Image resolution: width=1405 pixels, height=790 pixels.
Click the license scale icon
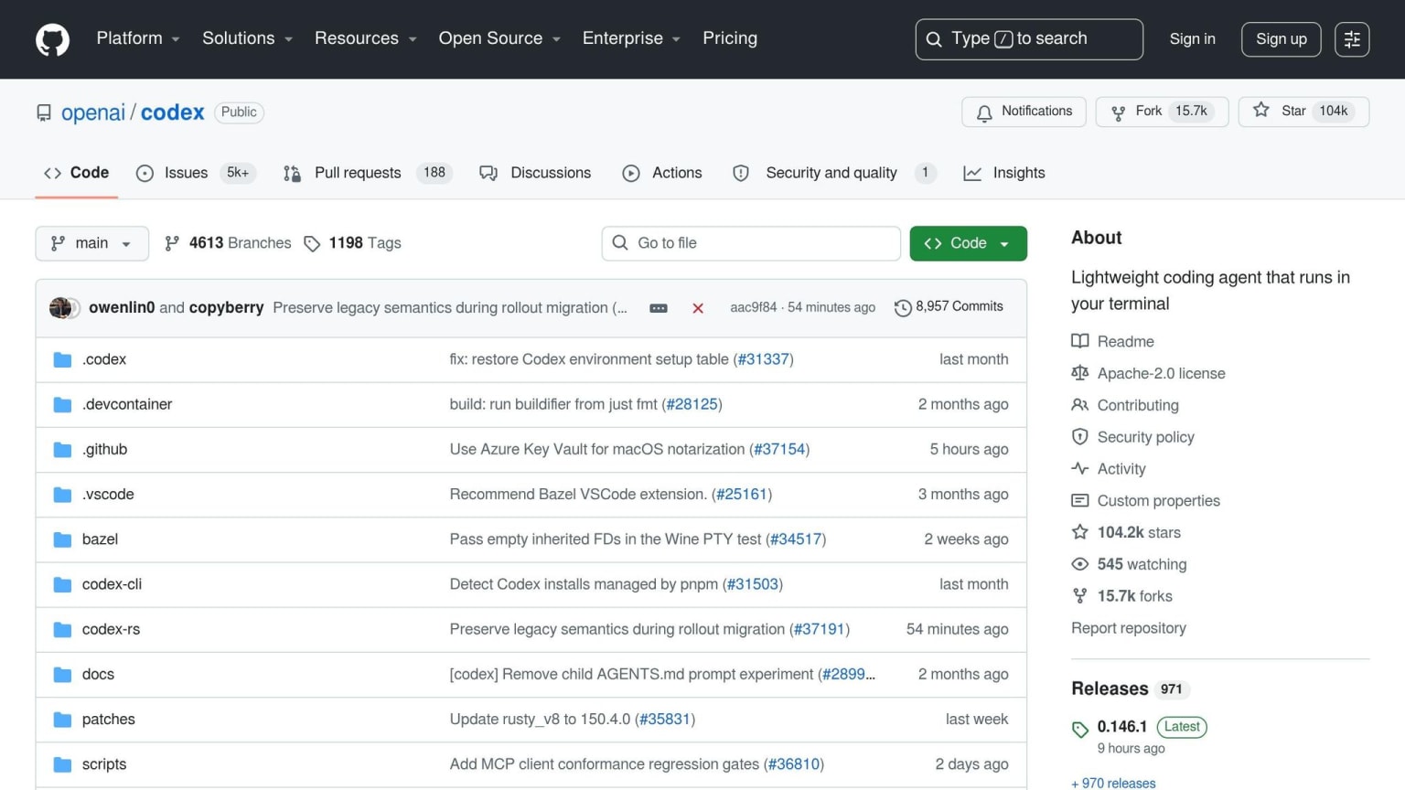[1080, 373]
